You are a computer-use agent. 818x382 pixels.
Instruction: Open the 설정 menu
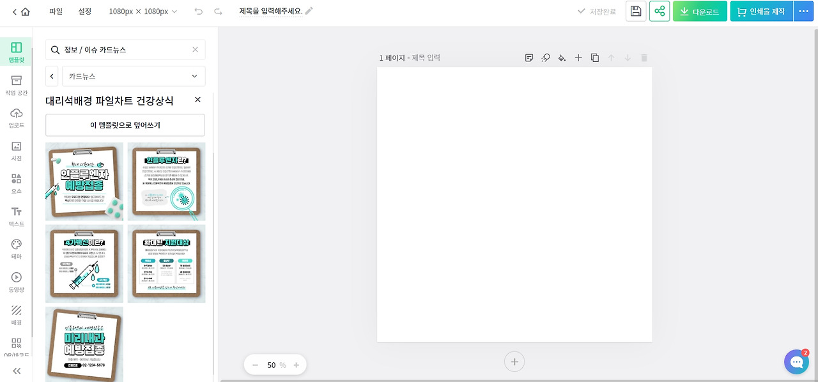pos(85,11)
